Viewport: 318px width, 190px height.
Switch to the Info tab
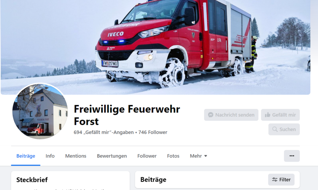point(50,156)
